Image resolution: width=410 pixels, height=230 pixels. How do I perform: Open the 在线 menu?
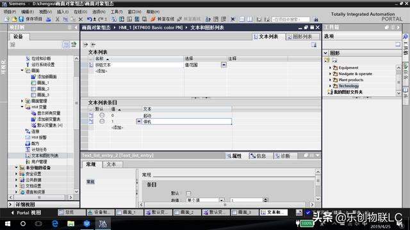coord(80,11)
